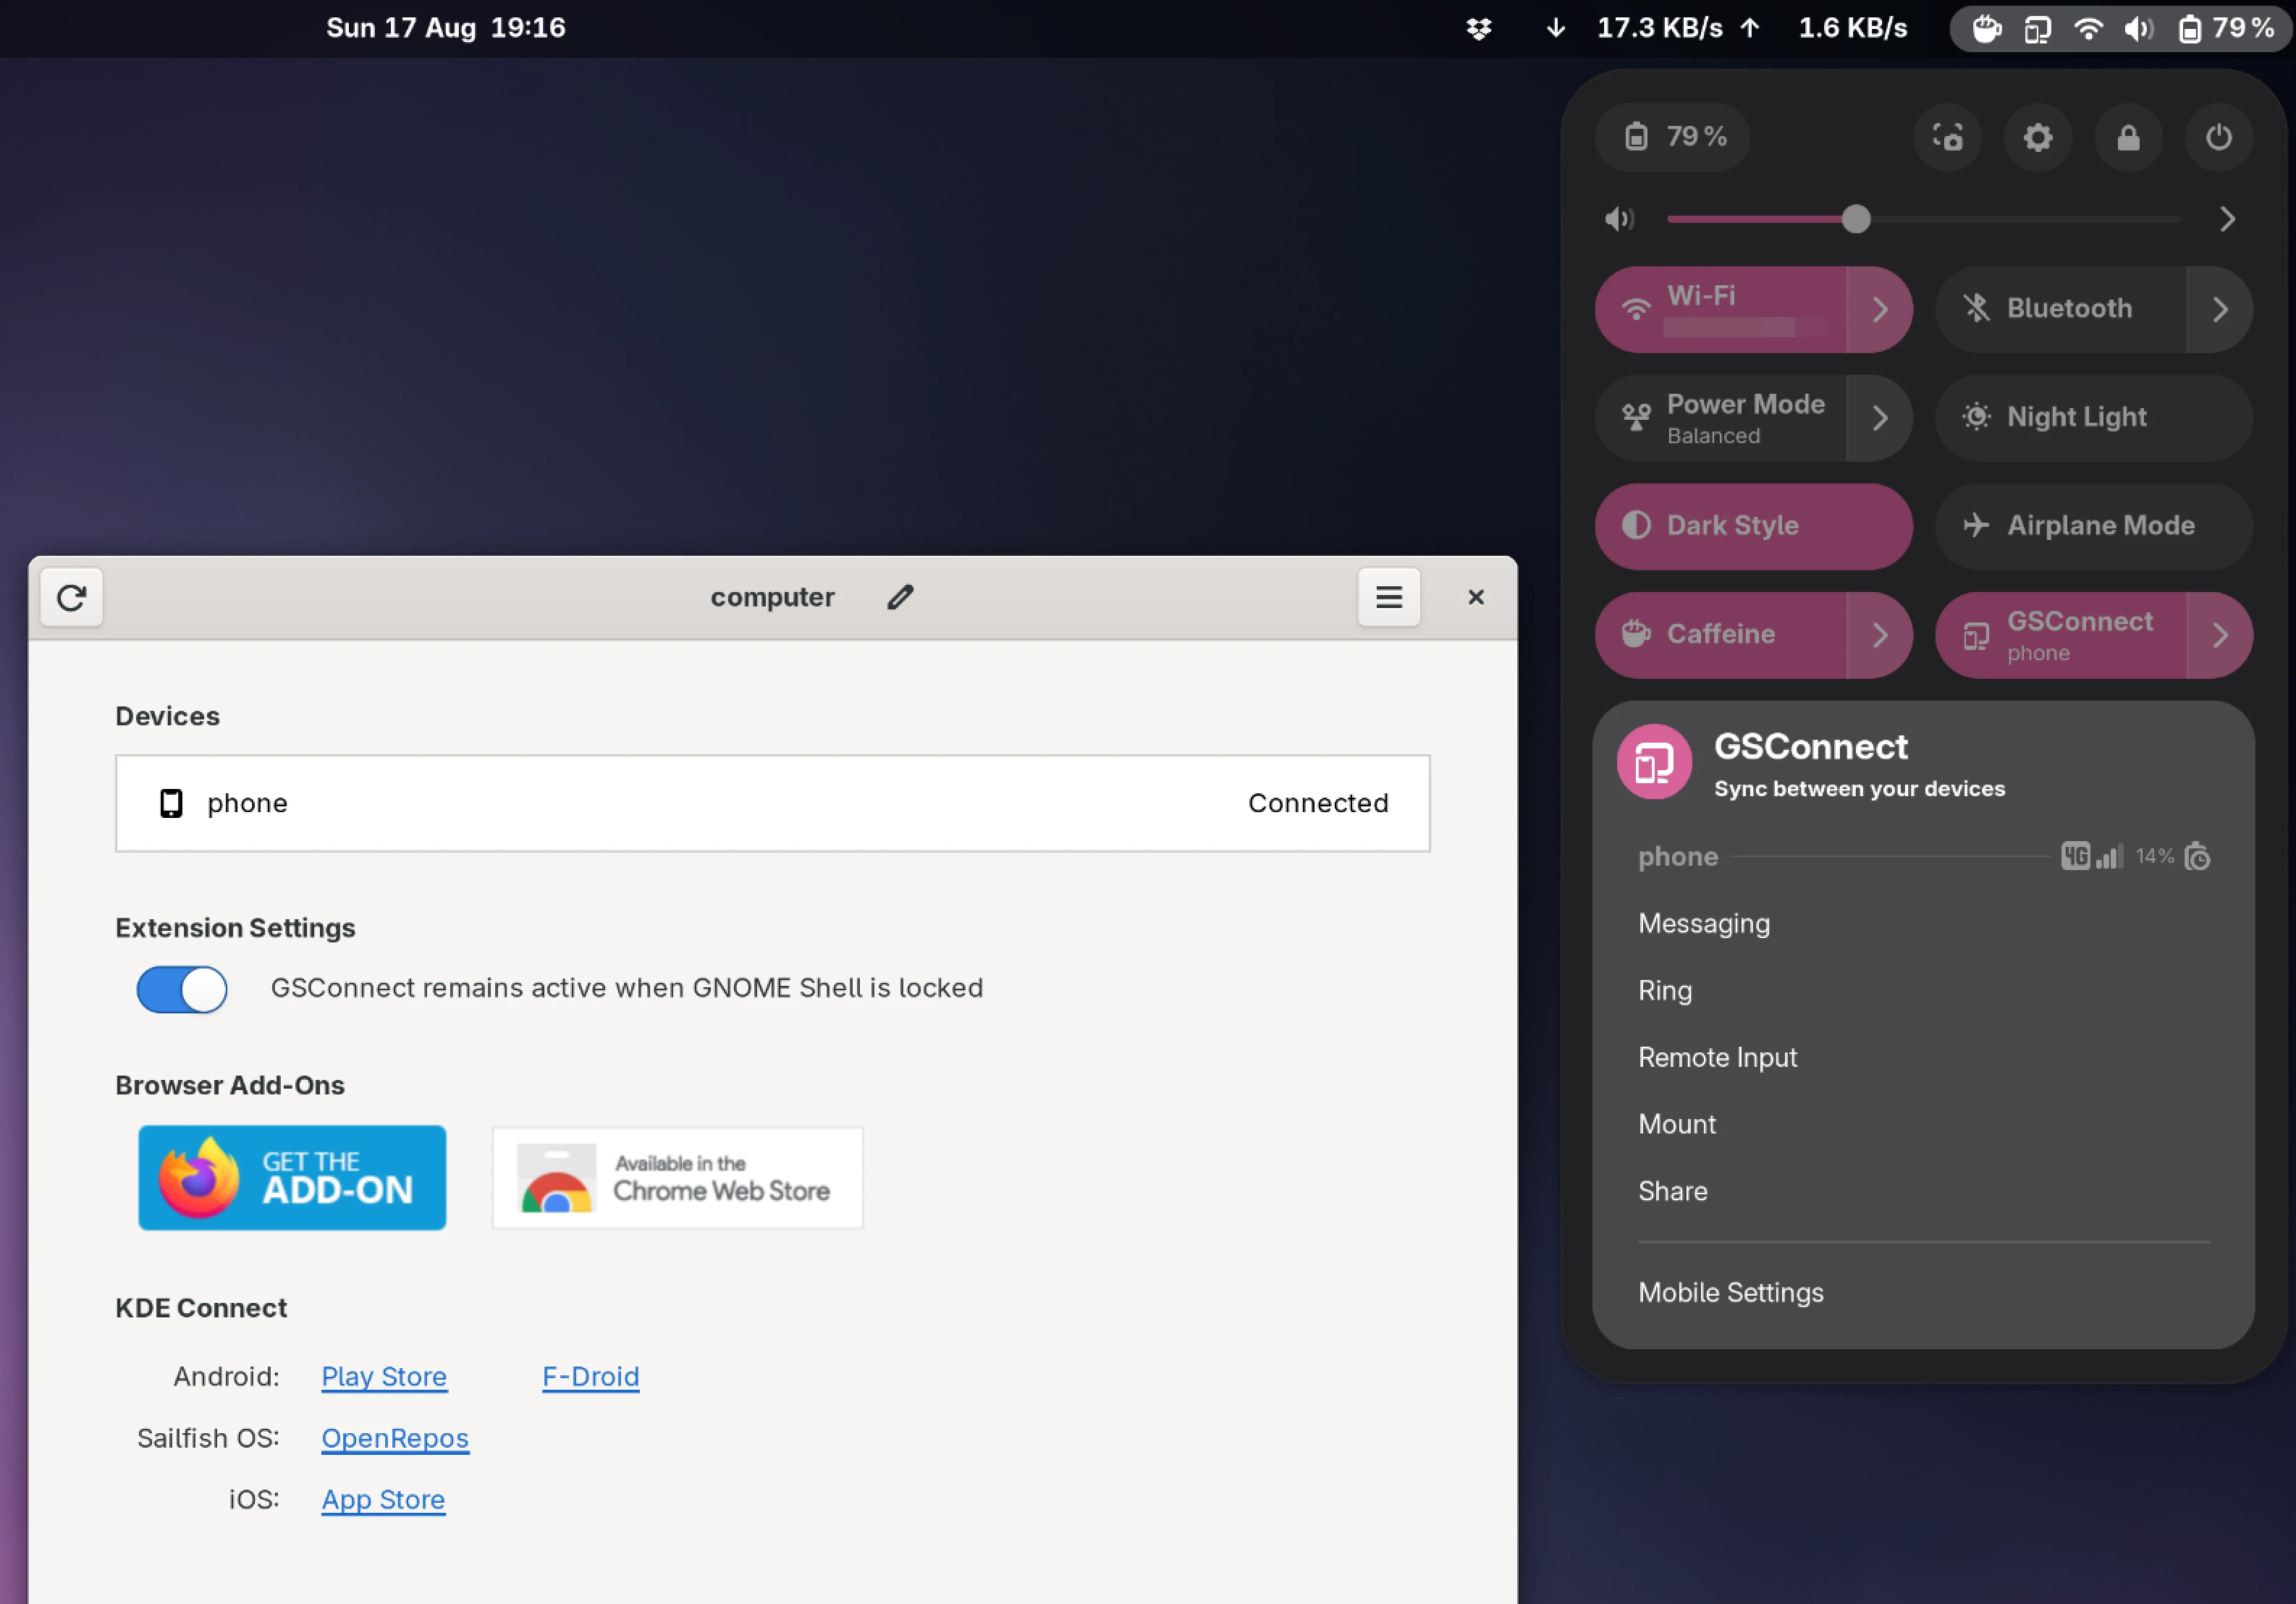This screenshot has width=2296, height=1604.
Task: Toggle Power Mode quick setting
Action: tap(1721, 418)
